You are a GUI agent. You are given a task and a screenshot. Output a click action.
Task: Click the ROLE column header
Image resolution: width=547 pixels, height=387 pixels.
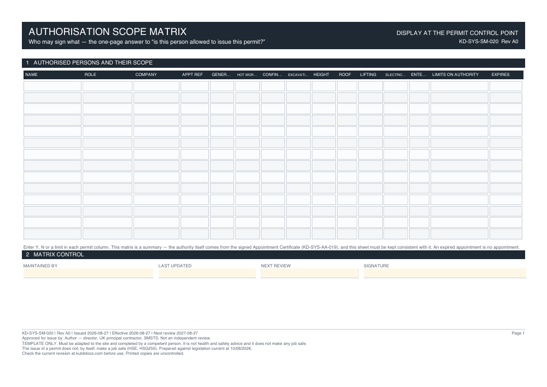(90, 74)
